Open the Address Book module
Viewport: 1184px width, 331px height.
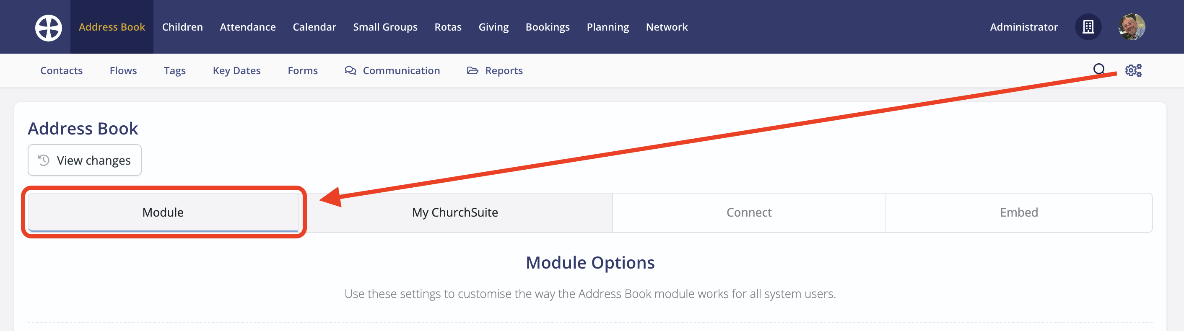[112, 27]
